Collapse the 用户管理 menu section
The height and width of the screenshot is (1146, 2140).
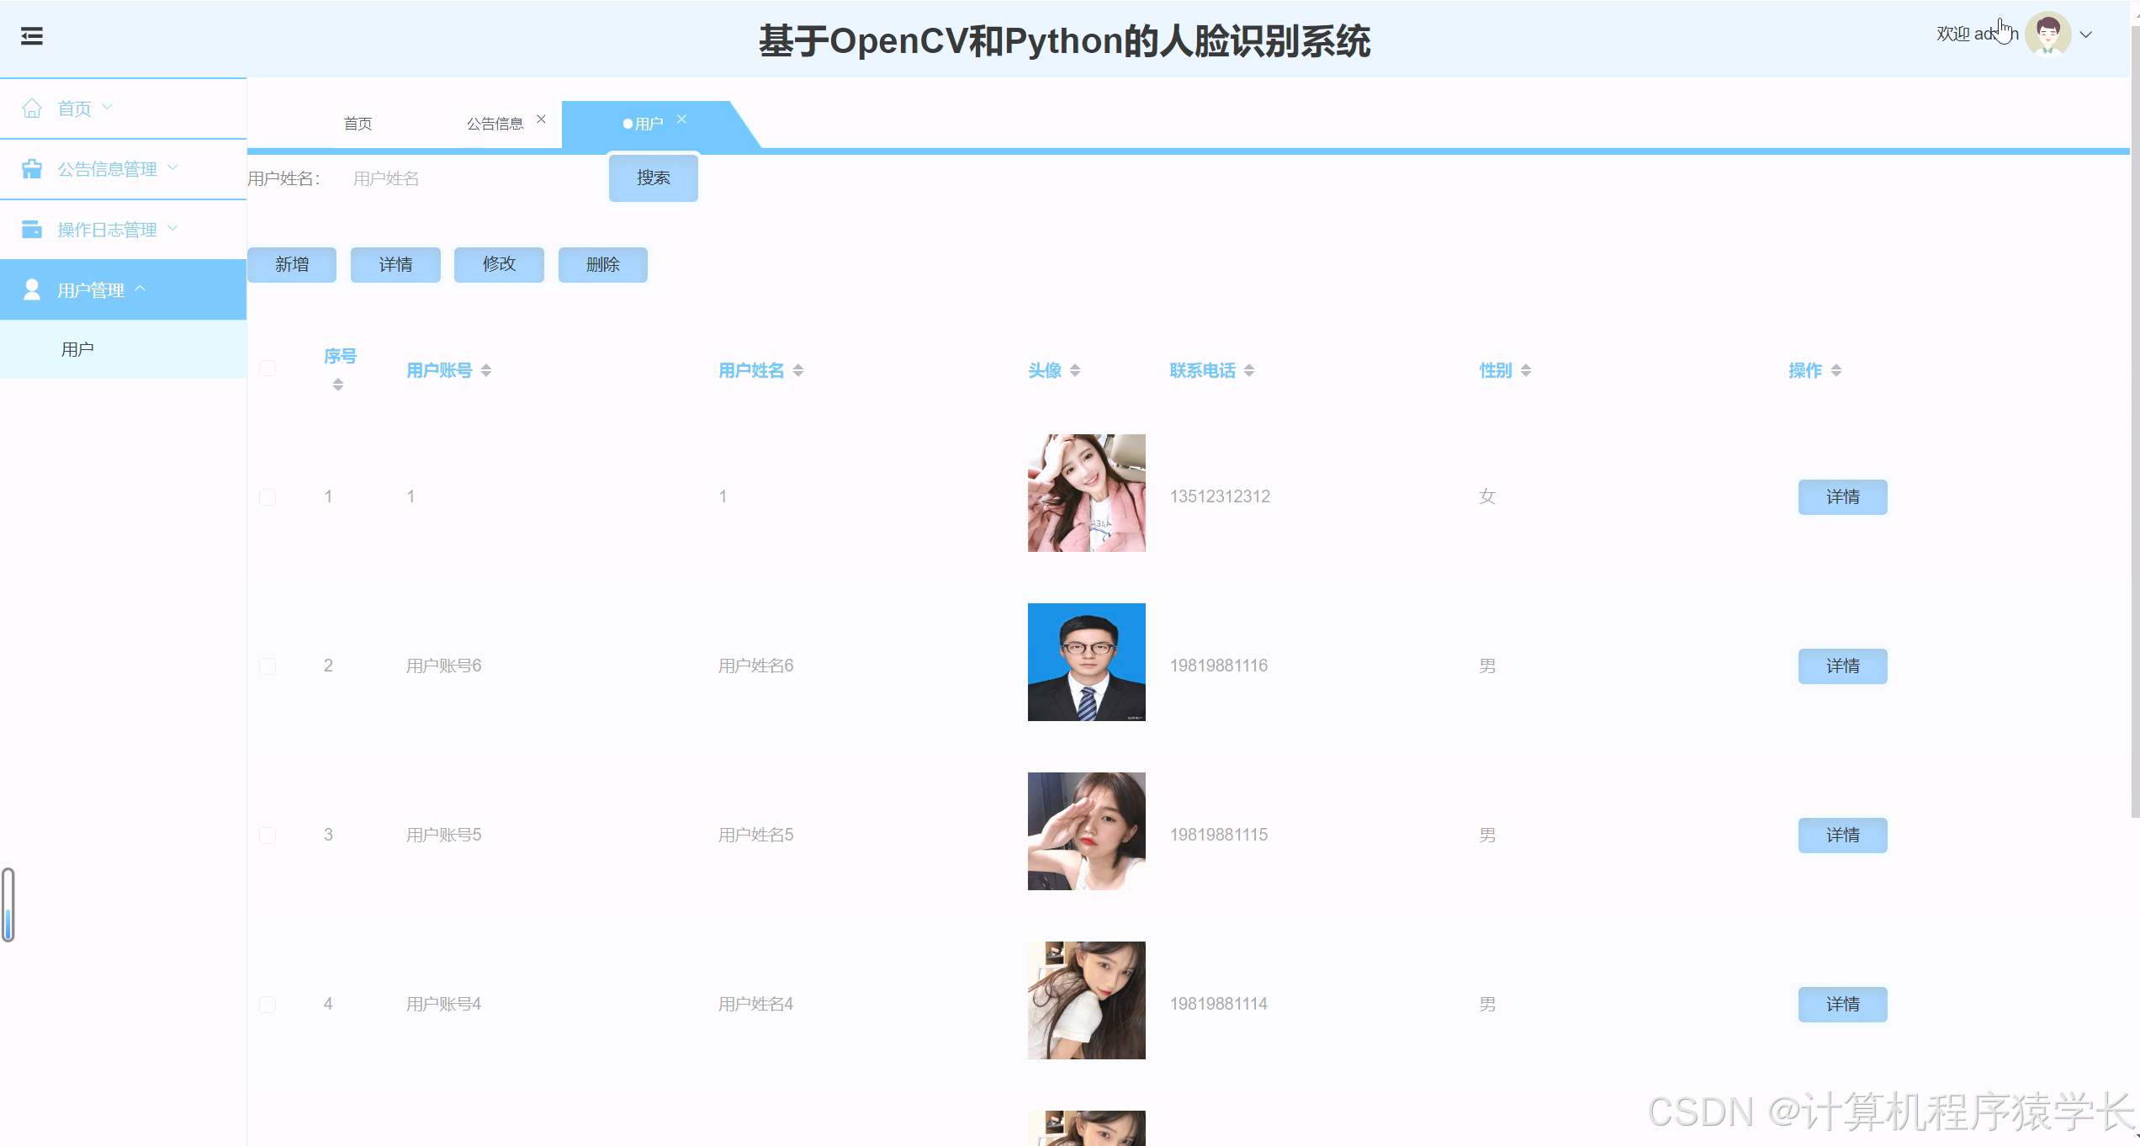coord(141,289)
